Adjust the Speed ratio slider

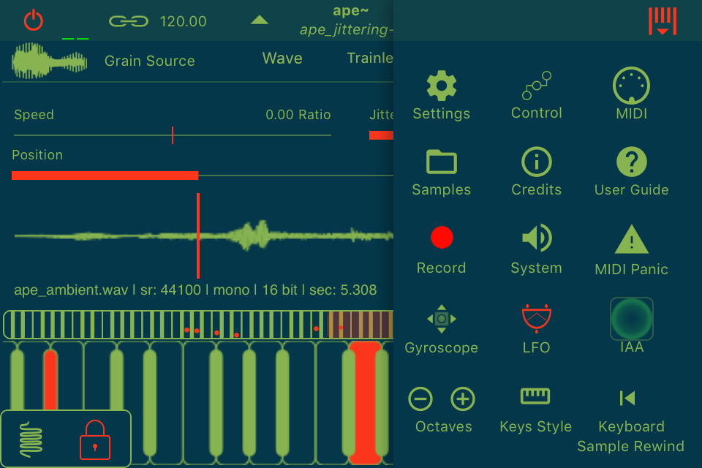pos(173,135)
